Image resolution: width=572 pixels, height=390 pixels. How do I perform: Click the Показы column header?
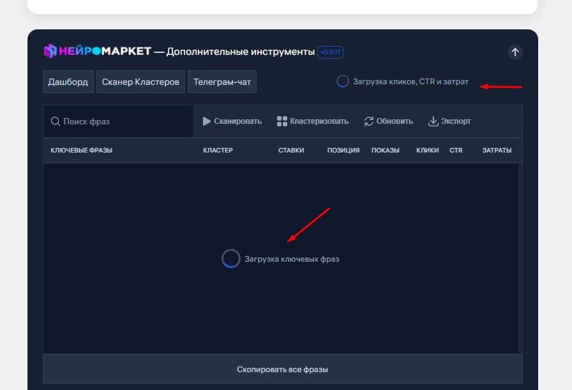(385, 150)
